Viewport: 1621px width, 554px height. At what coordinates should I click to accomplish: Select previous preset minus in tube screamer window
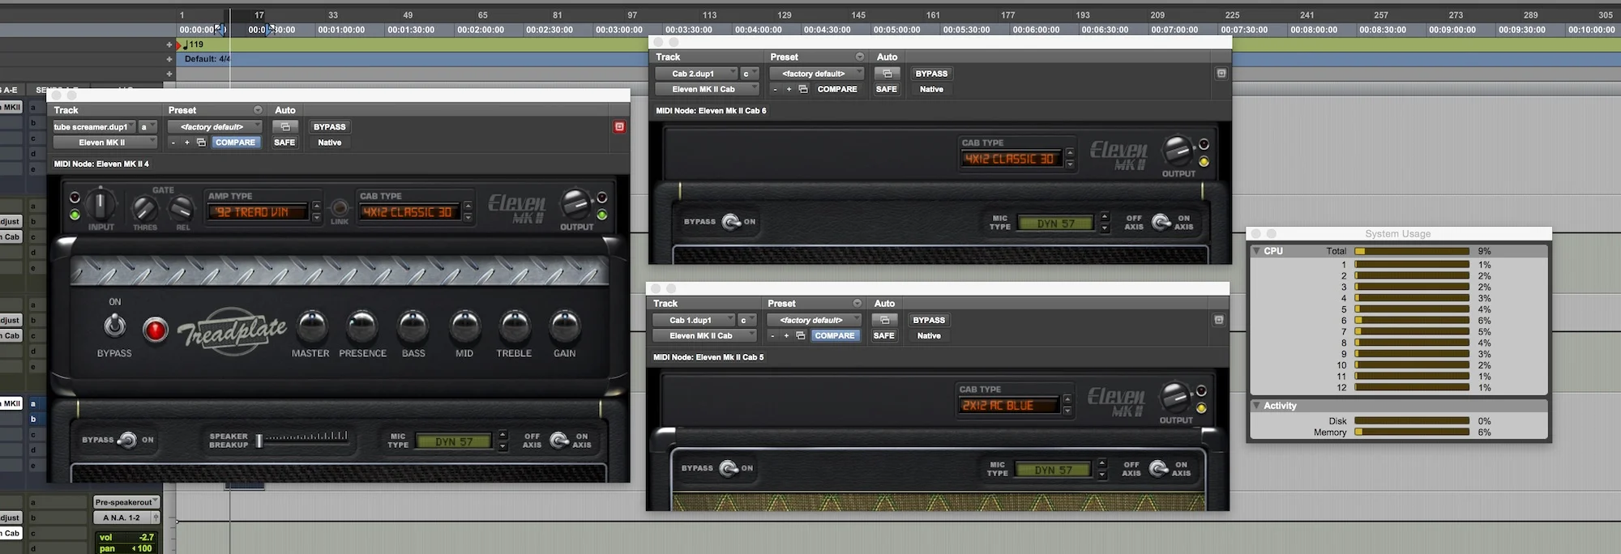pos(173,143)
